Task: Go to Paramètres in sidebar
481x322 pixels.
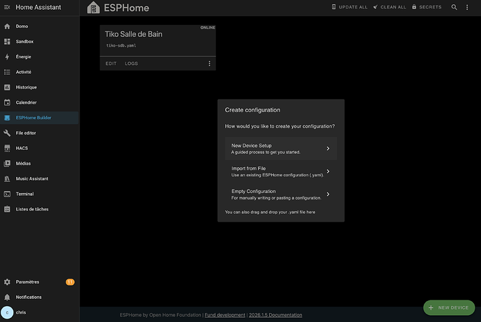Action: (x=27, y=282)
